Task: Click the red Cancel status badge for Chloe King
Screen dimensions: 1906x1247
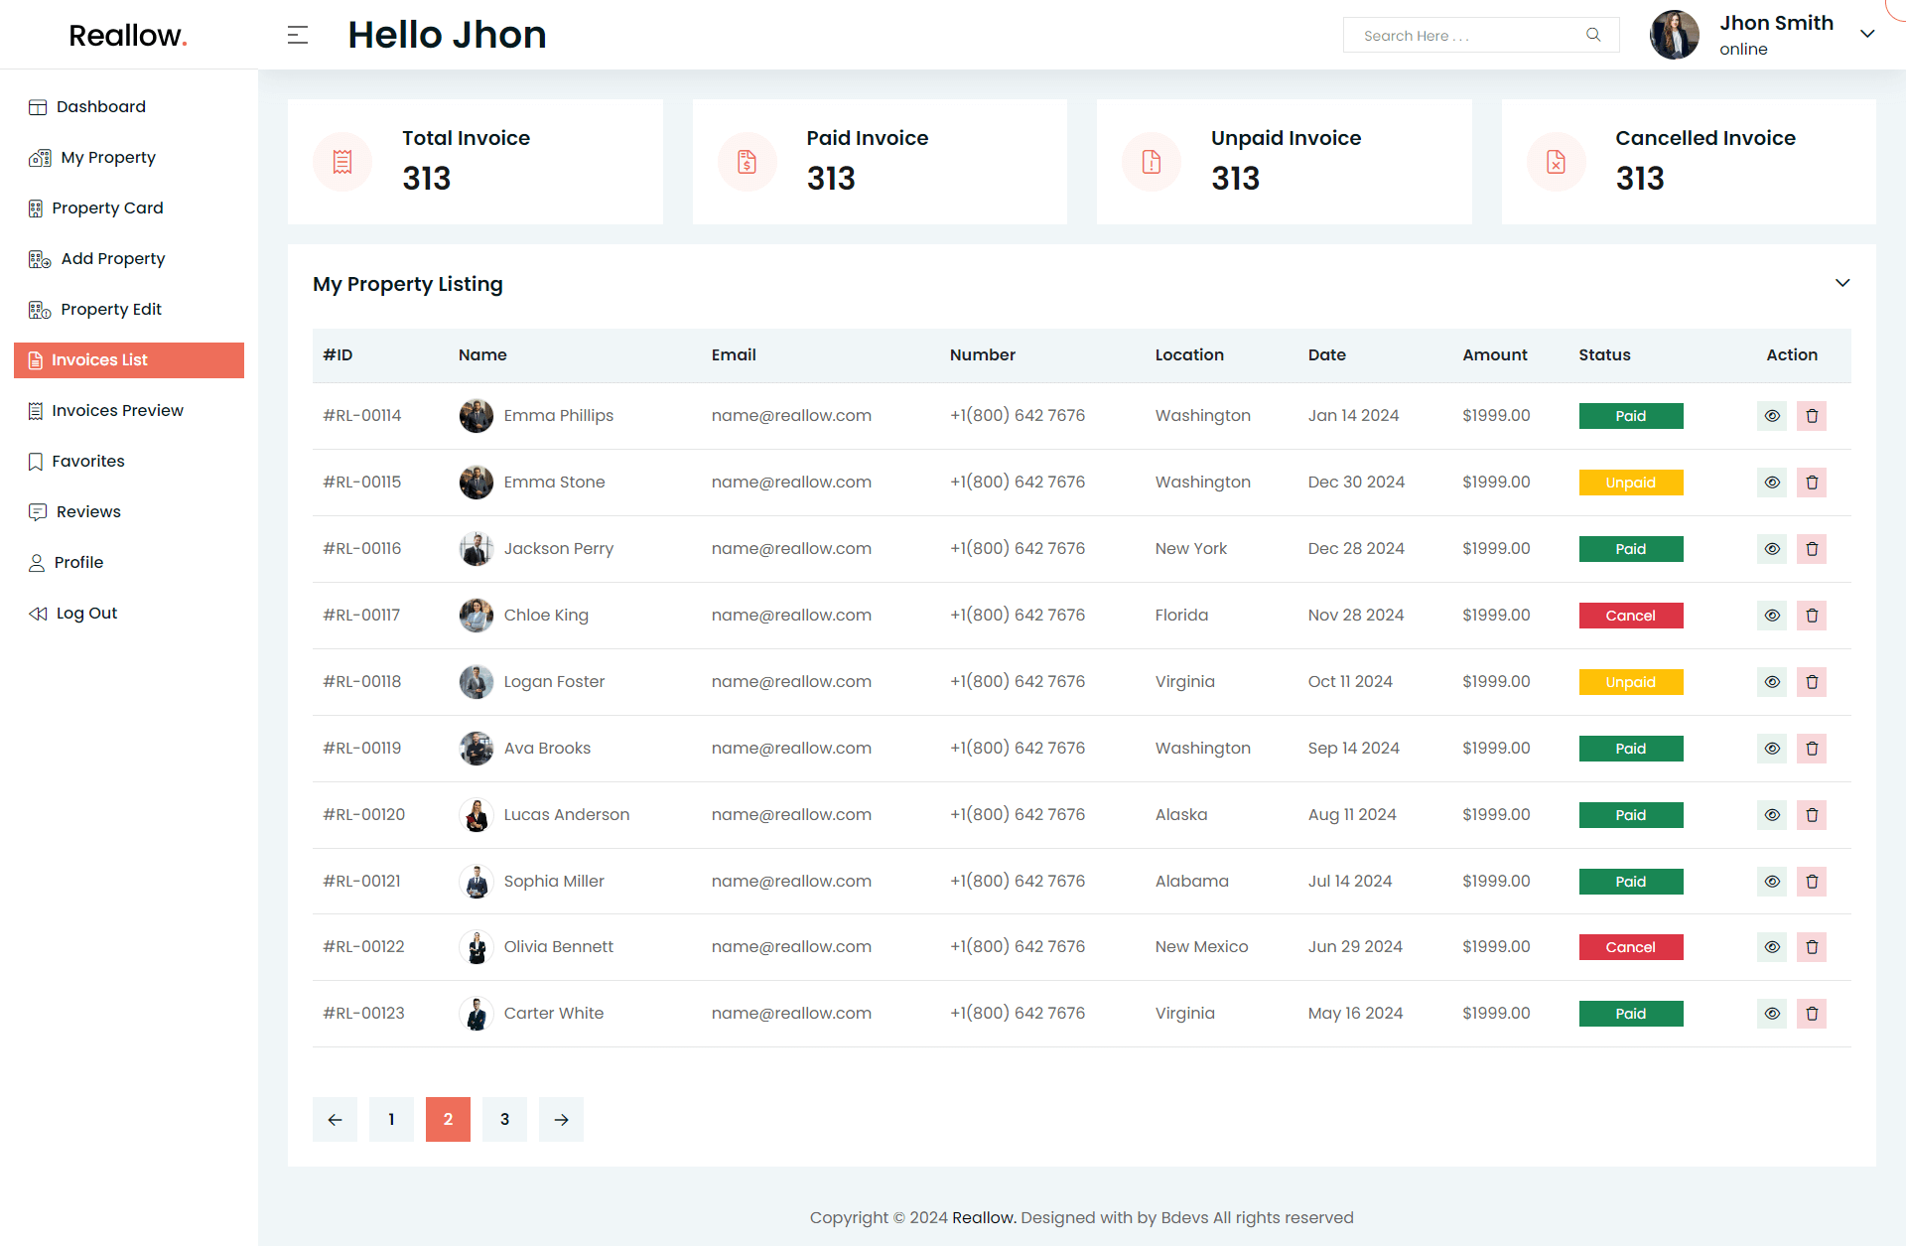Action: pyautogui.click(x=1630, y=616)
